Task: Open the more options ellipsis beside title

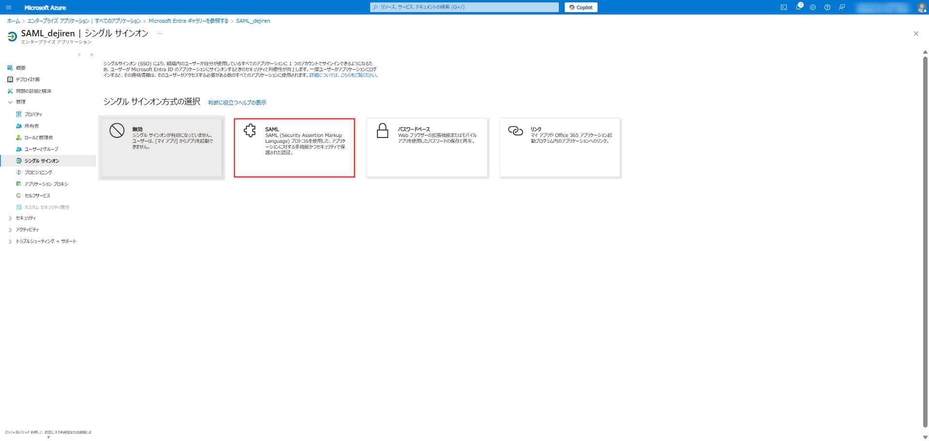Action: tap(159, 33)
